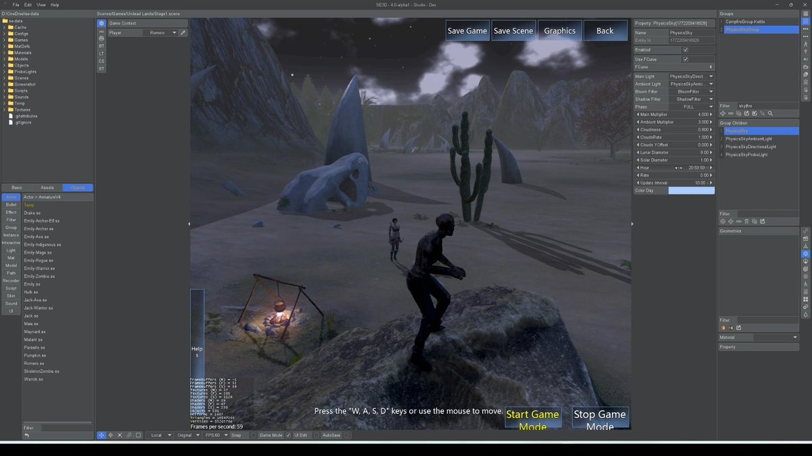Select PhysicsSkyAmbientLight in Group Children
This screenshot has height=456, width=812.
click(x=761, y=138)
